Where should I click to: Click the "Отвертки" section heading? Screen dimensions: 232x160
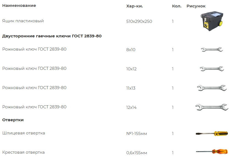click(13, 120)
